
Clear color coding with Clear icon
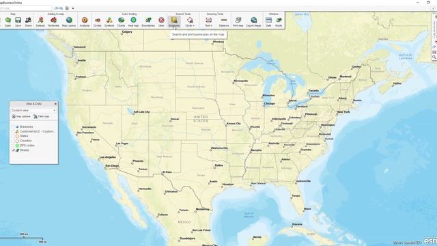tap(161, 22)
